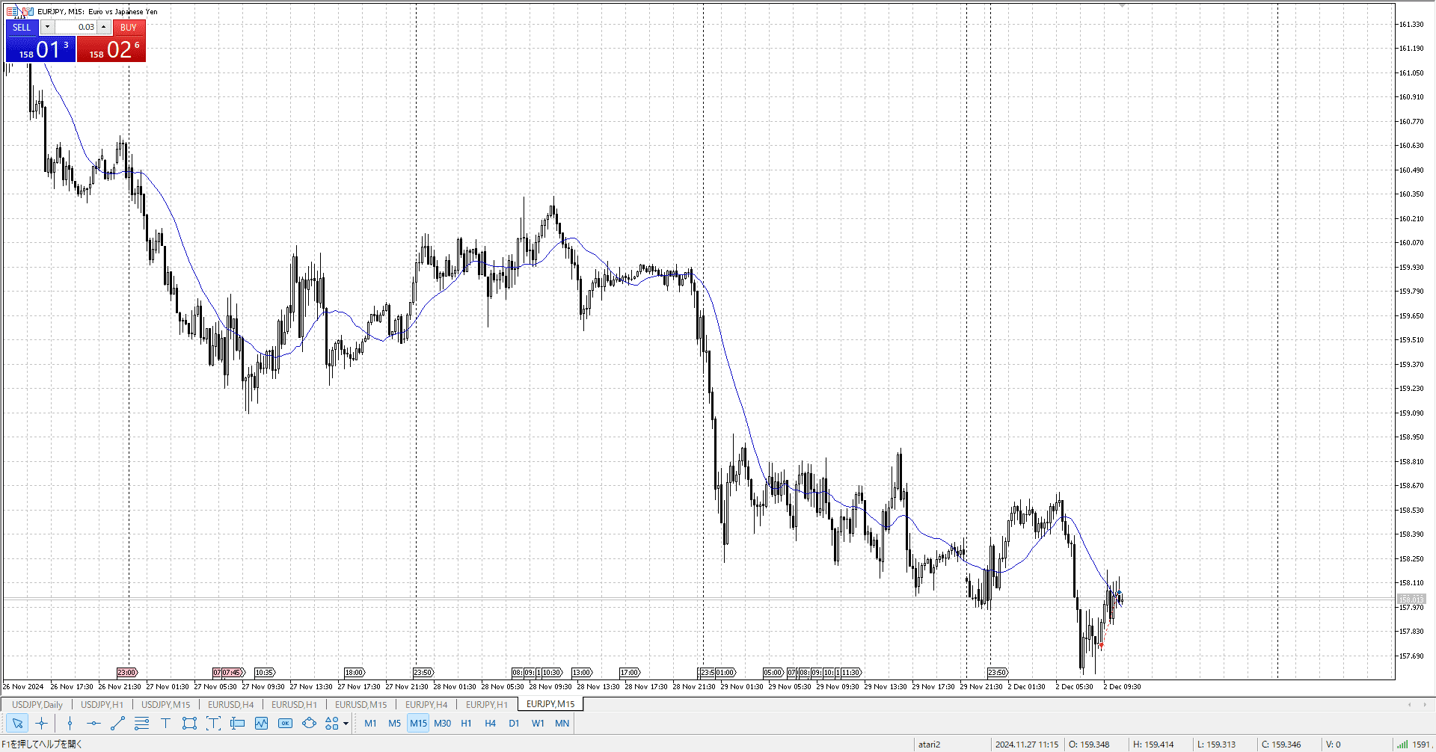This screenshot has width=1436, height=752.
Task: Switch to the USDJPY,Daily chart tab
Action: [x=37, y=704]
